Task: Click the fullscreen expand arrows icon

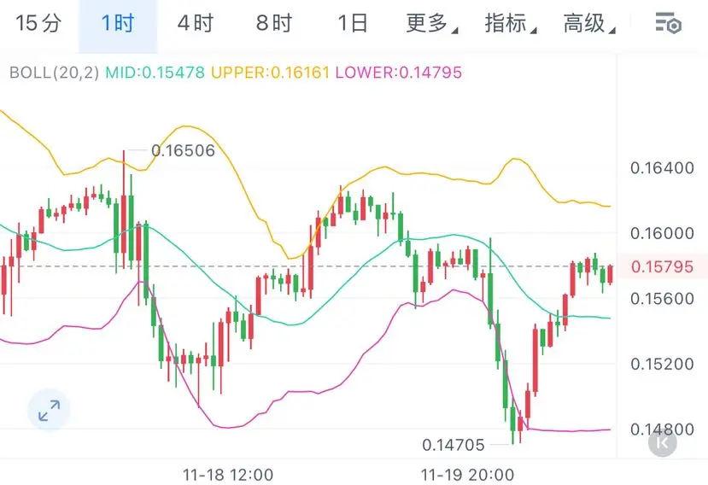Action: point(49,412)
